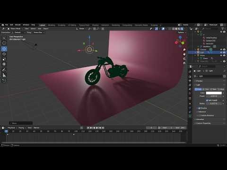Image resolution: width=227 pixels, height=170 pixels.
Task: Switch to solid viewport shading
Action: click(176, 29)
